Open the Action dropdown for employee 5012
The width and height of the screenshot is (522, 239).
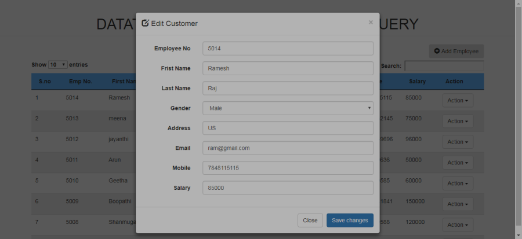pyautogui.click(x=458, y=142)
